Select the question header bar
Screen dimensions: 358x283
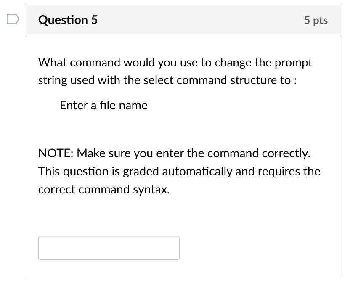click(183, 20)
